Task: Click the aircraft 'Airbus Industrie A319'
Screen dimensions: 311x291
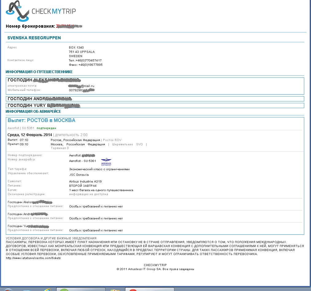Action: pos(85,182)
